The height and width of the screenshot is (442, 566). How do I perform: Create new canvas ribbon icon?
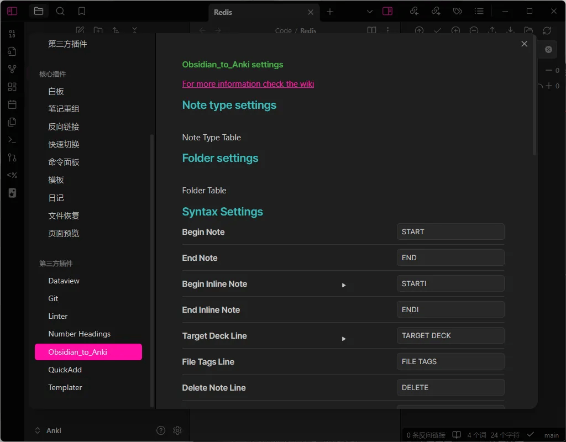[12, 87]
